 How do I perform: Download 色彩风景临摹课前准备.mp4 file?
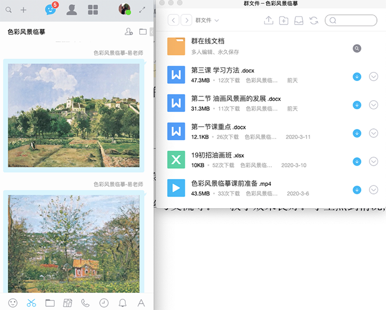[357, 190]
